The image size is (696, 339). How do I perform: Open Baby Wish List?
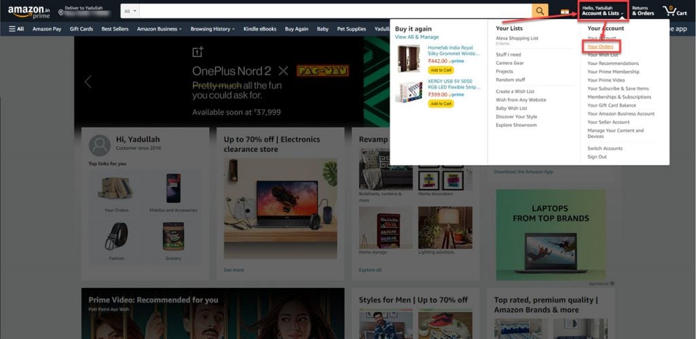(511, 108)
